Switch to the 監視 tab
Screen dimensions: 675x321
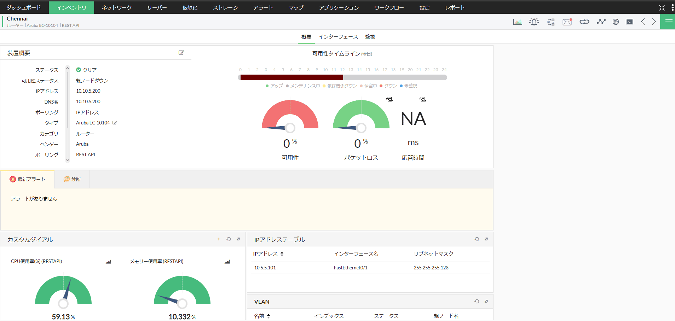(x=370, y=37)
